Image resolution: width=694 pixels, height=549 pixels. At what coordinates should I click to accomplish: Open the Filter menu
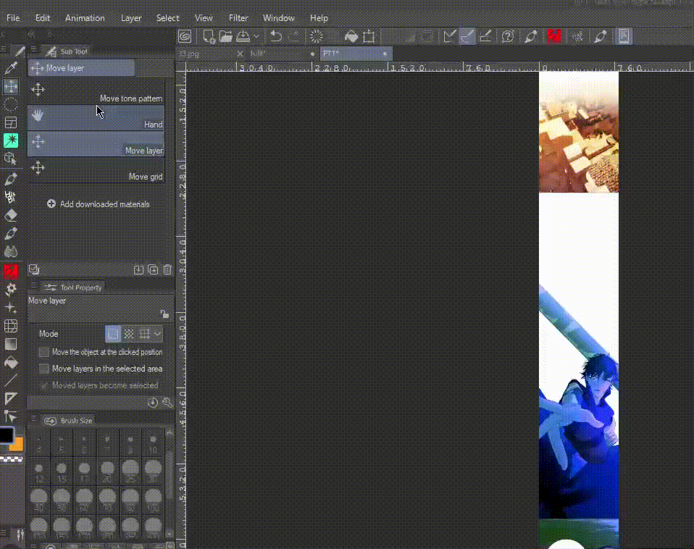pyautogui.click(x=238, y=18)
